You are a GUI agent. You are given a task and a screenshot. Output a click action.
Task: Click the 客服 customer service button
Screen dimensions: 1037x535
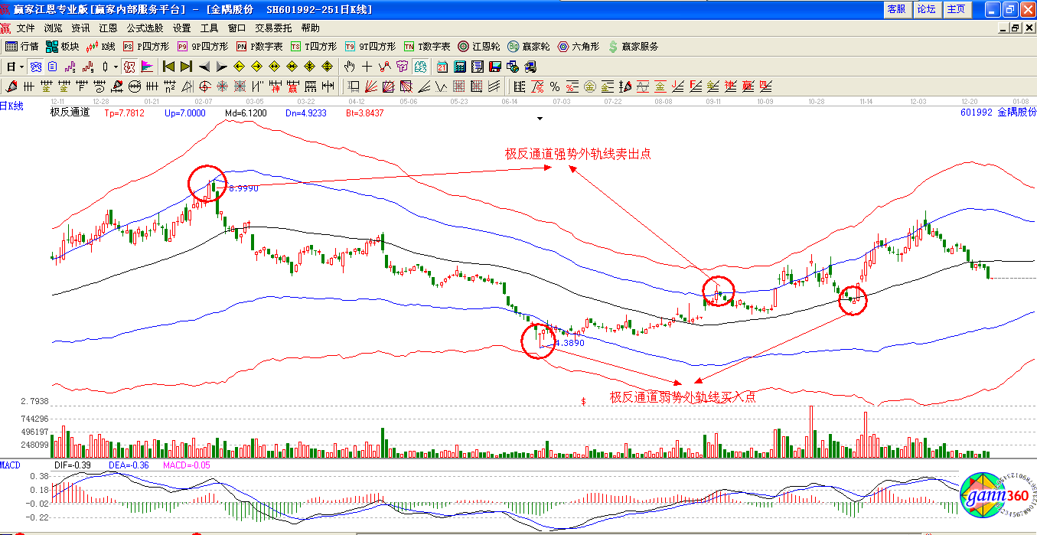pyautogui.click(x=896, y=9)
